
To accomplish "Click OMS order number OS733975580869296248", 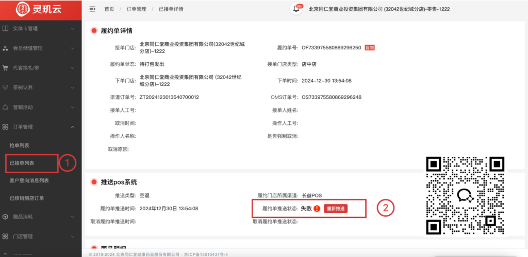I will coord(332,97).
